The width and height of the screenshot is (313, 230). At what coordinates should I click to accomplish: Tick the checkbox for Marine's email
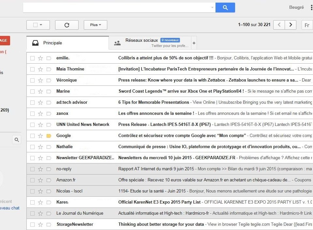click(32, 91)
